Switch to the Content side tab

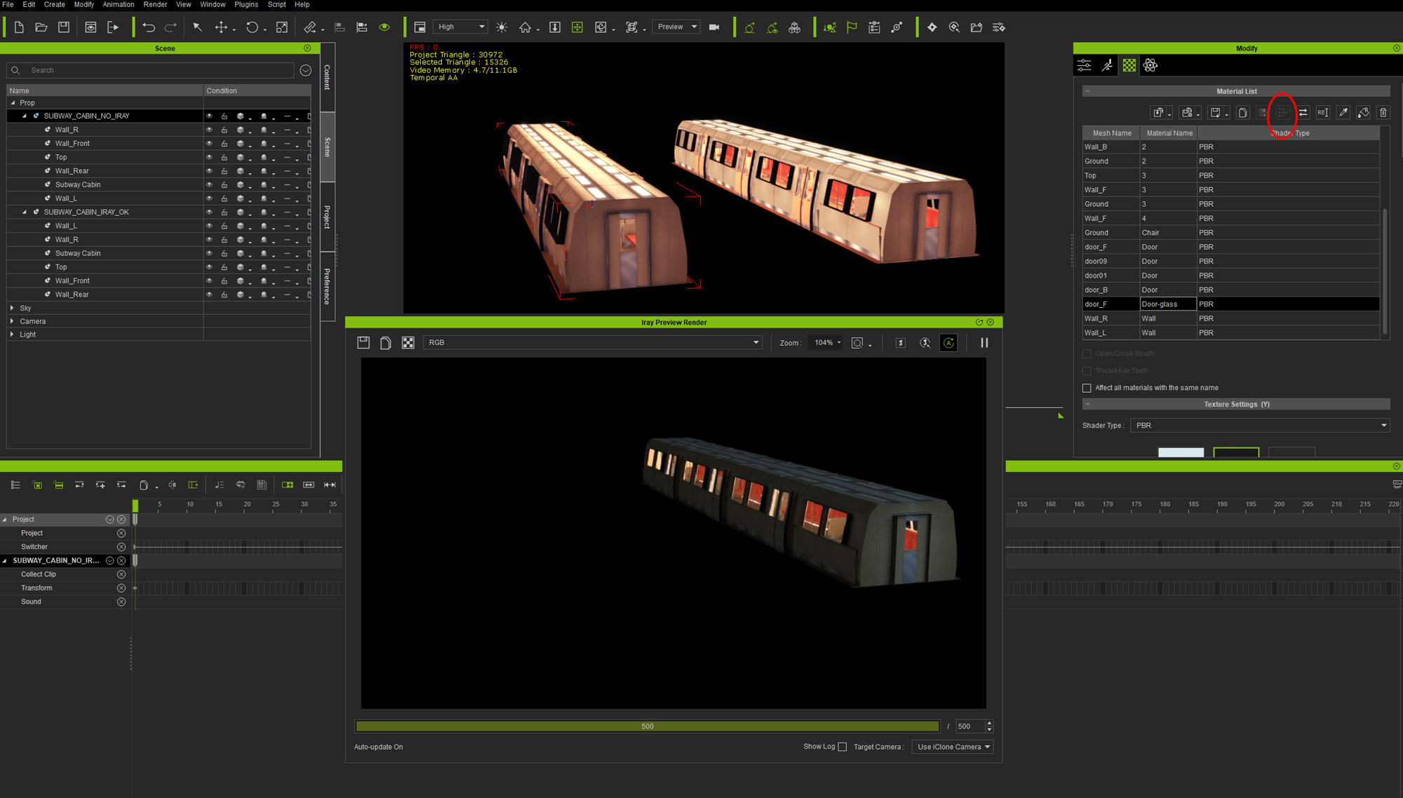[x=327, y=77]
